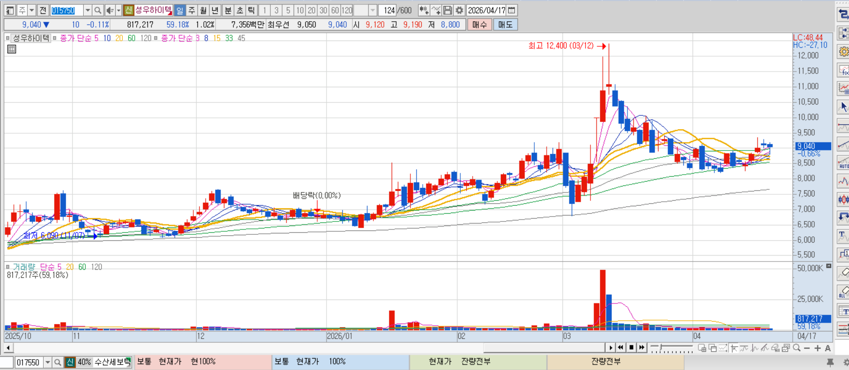Select the 30 interval tab

[323, 10]
